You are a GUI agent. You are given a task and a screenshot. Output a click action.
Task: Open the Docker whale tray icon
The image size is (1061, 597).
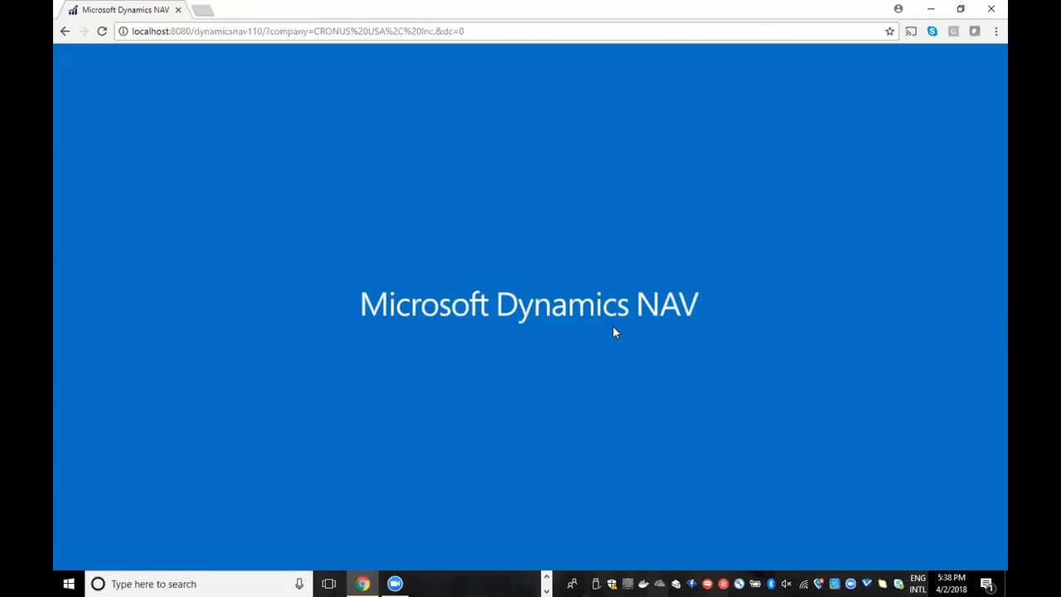[643, 584]
